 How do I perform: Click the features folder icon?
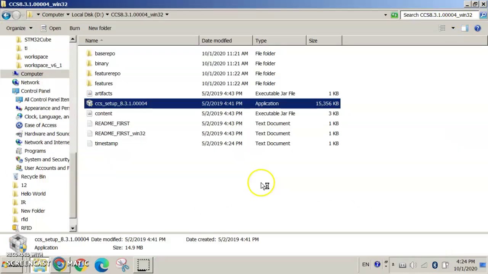click(90, 83)
